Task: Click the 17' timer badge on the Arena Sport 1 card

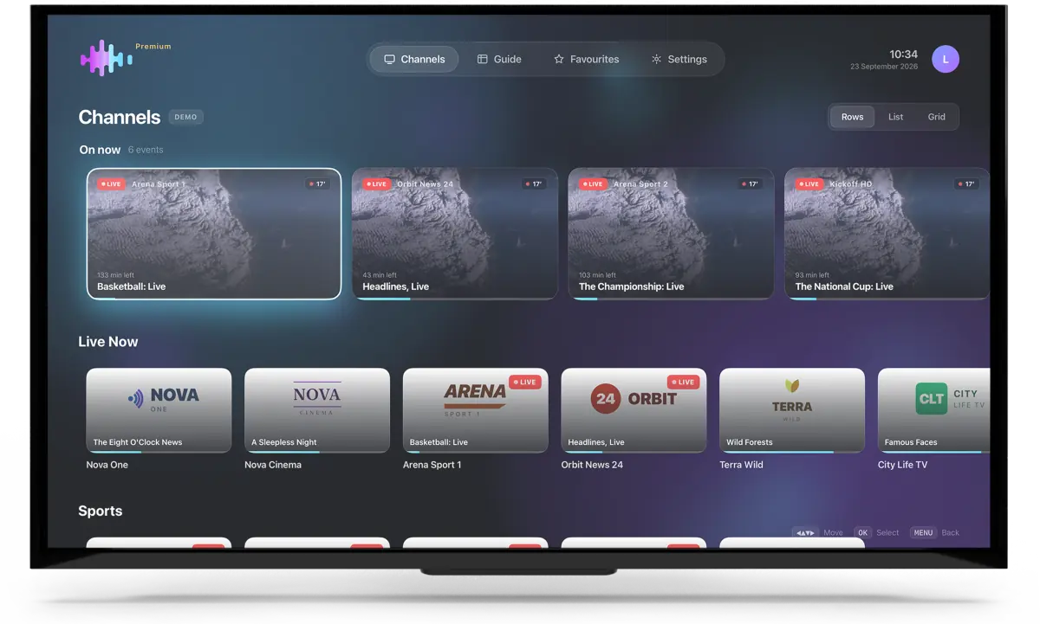Action: pyautogui.click(x=317, y=184)
